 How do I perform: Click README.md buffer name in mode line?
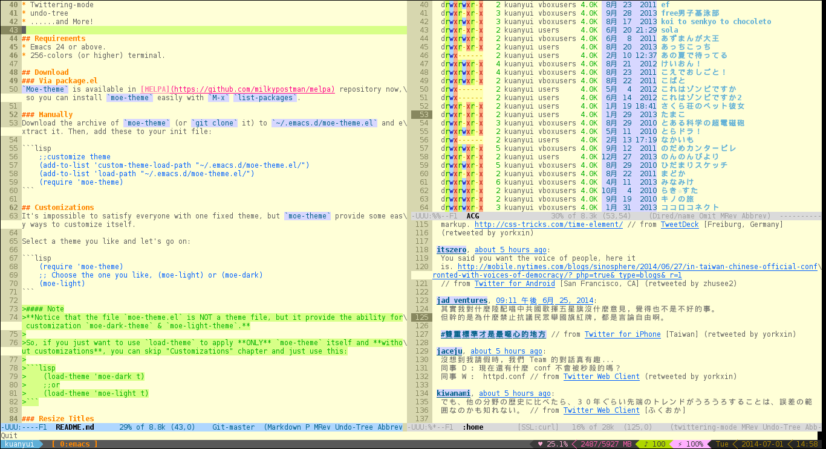click(75, 427)
